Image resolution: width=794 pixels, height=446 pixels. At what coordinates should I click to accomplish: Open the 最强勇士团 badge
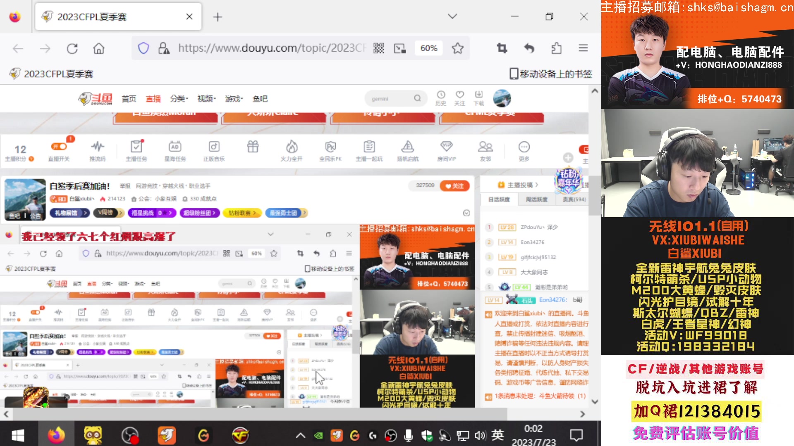click(286, 213)
